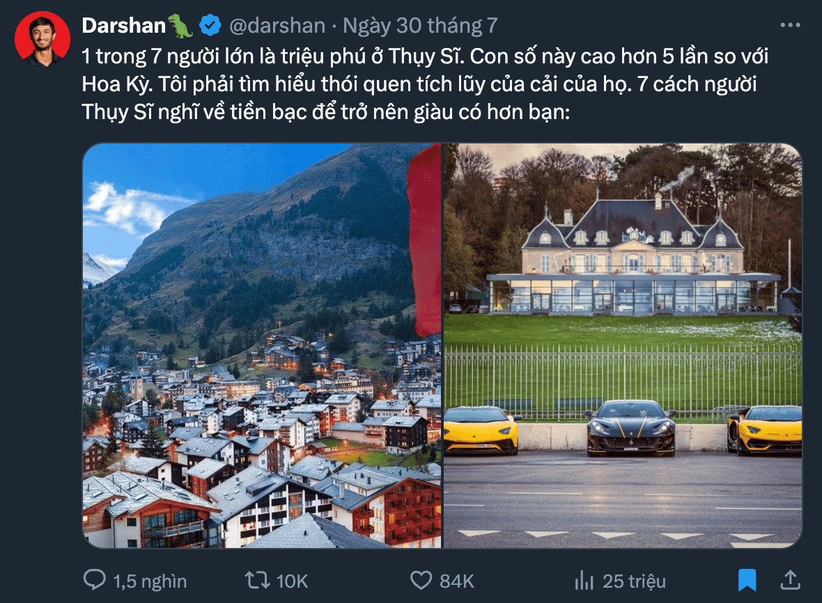Open the three-dot more options menu
This screenshot has width=822, height=603.
[x=790, y=25]
